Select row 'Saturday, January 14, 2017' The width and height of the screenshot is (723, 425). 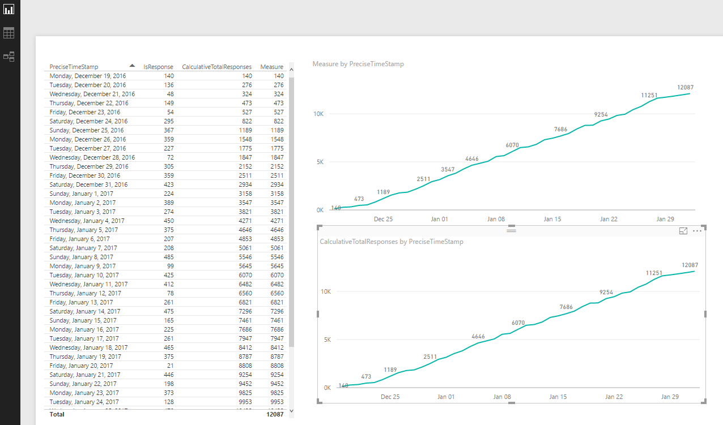pyautogui.click(x=167, y=311)
